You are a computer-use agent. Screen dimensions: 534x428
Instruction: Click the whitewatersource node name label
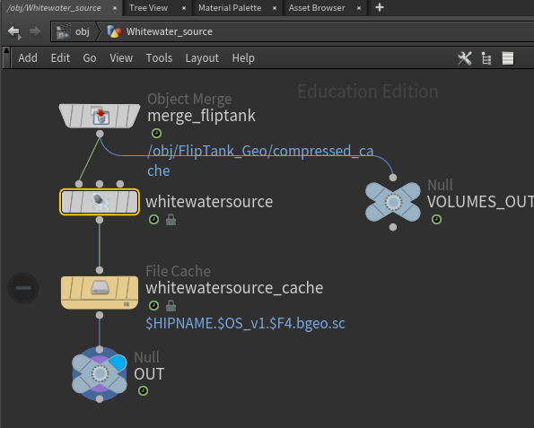coord(209,202)
